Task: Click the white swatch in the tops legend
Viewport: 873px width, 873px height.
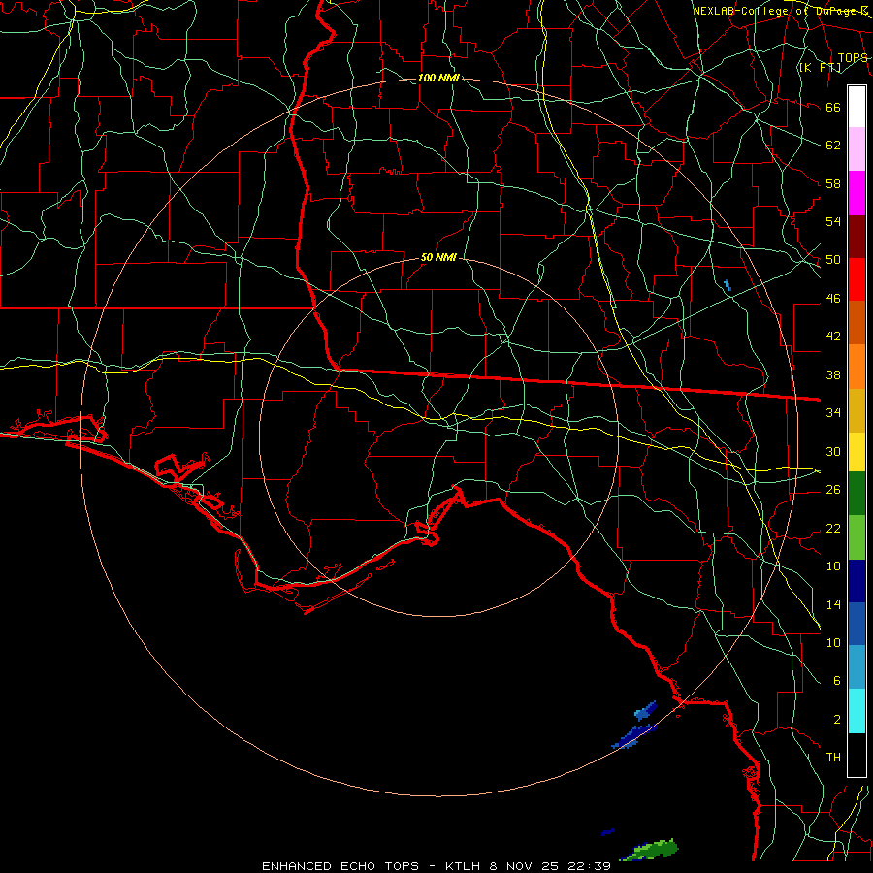Action: pyautogui.click(x=857, y=107)
